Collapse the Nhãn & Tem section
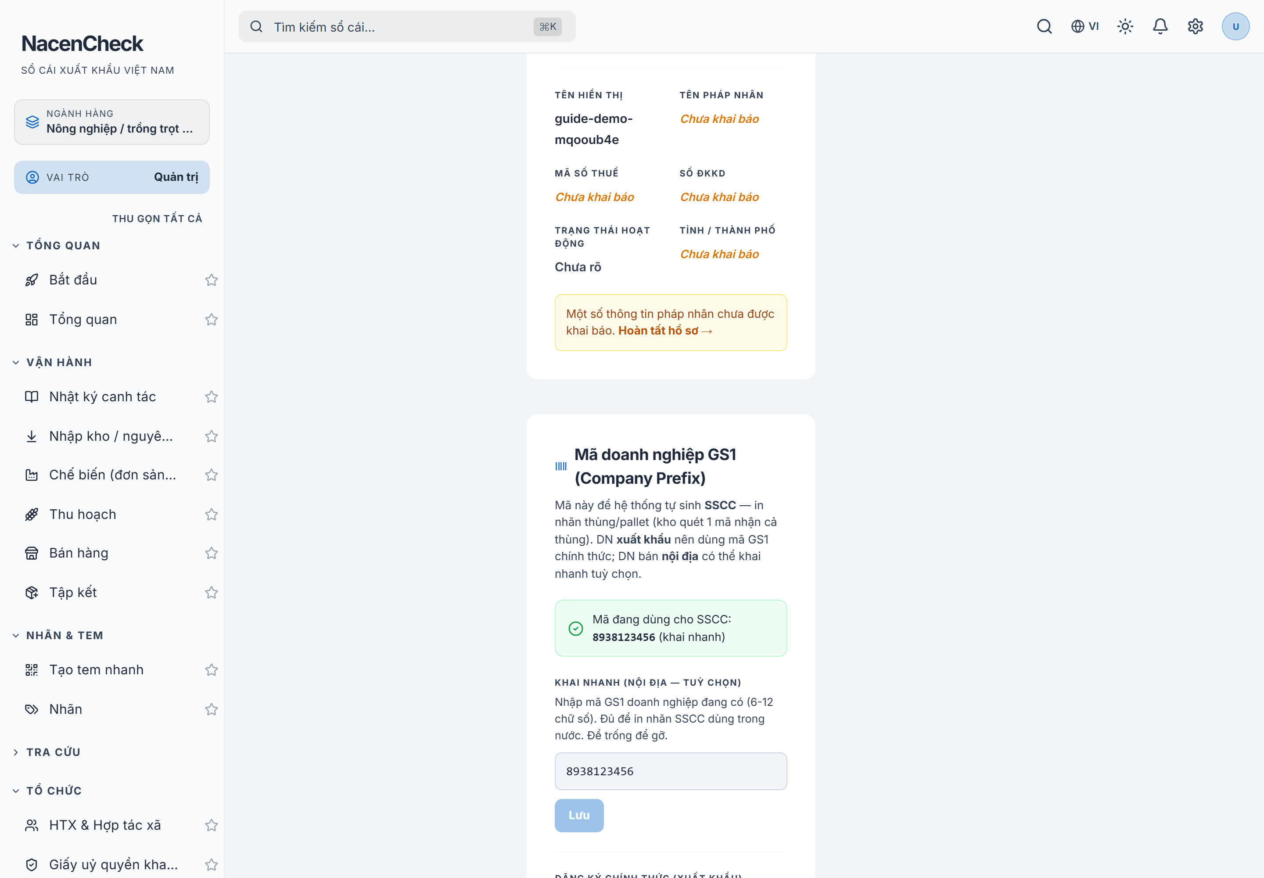 [x=58, y=635]
